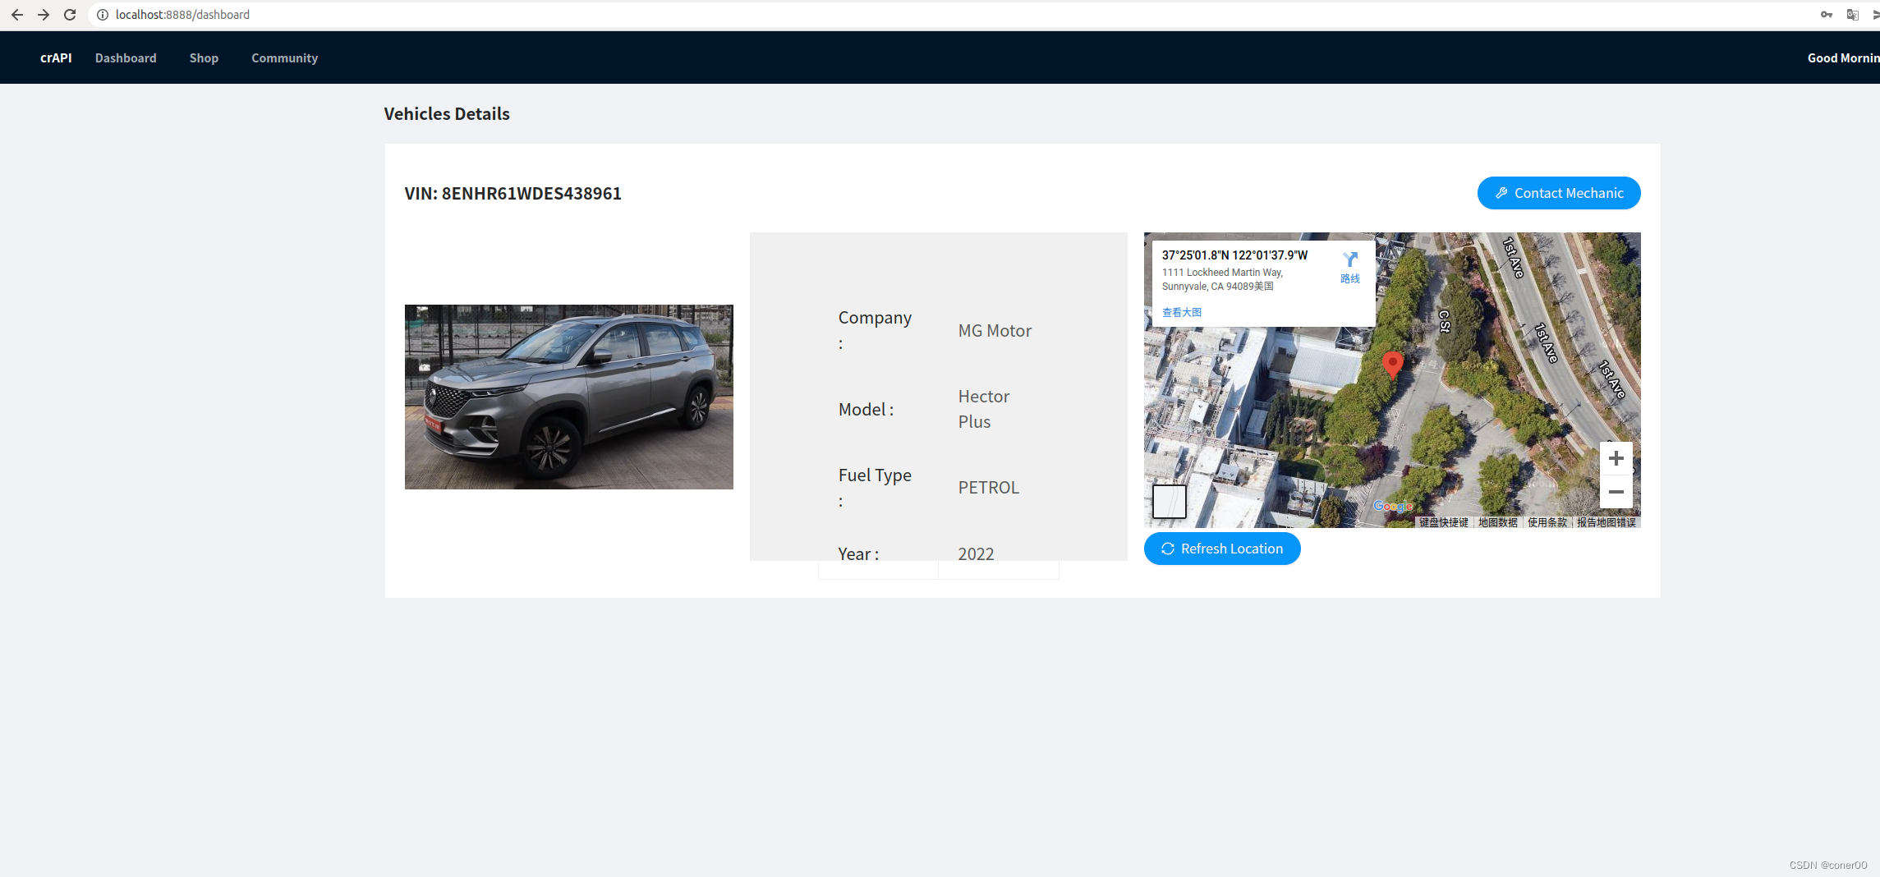1880x877 pixels.
Task: Click the red location pin on map
Action: pyautogui.click(x=1393, y=364)
